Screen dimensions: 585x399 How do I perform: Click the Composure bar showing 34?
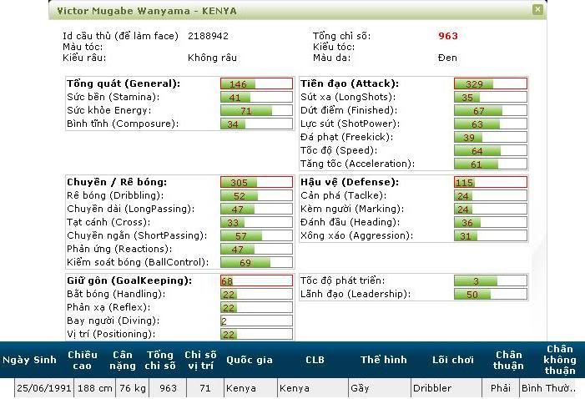pyautogui.click(x=256, y=124)
